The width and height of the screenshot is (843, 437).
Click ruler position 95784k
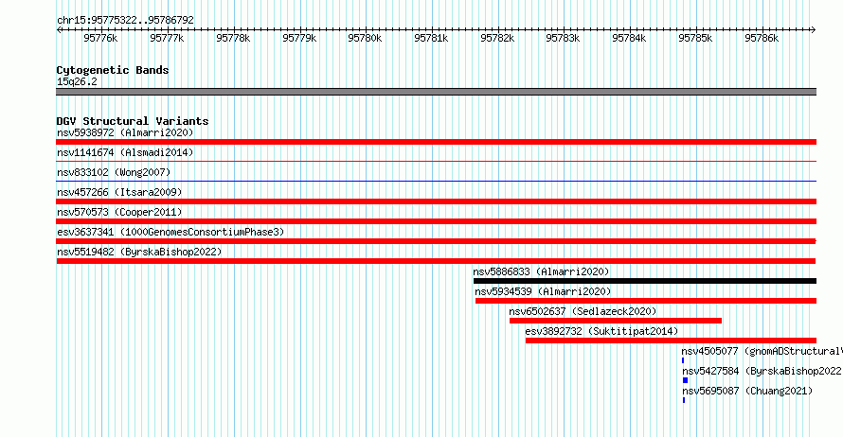pos(629,38)
